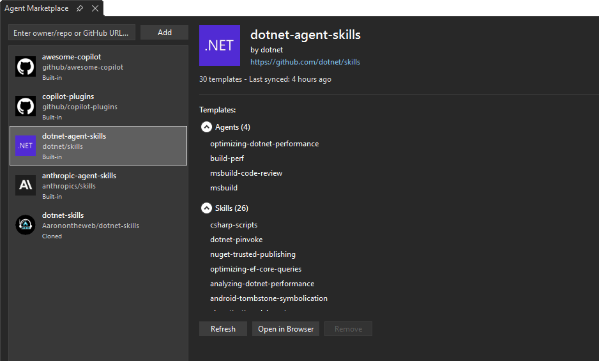Select optimizing-dotnet-performance agent template
Screen dimensions: 599x361
coord(264,144)
